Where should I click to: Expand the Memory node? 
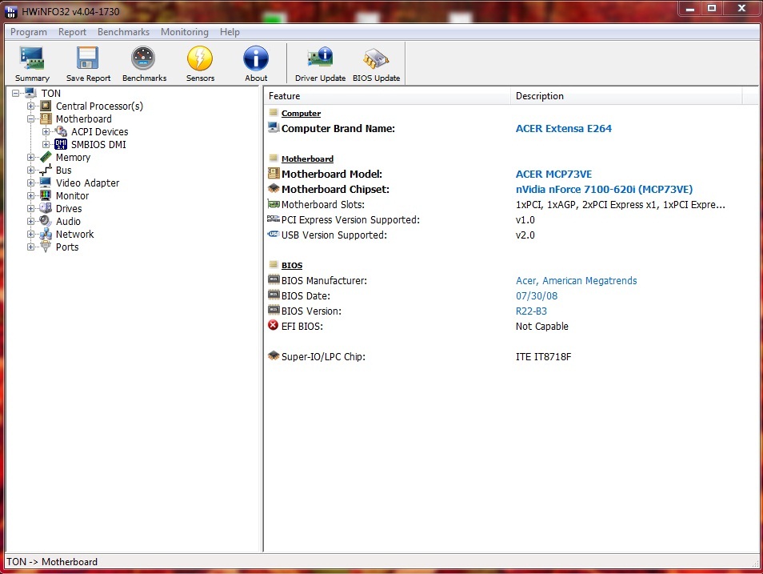pos(30,158)
